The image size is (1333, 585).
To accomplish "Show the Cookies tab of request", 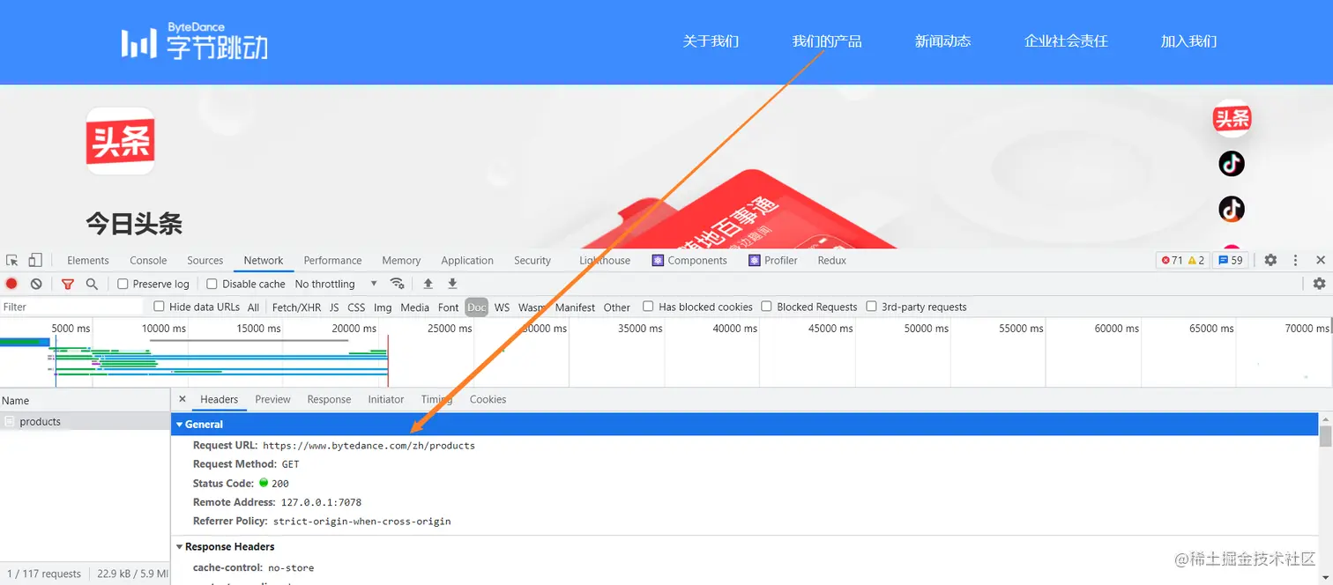I will (488, 399).
